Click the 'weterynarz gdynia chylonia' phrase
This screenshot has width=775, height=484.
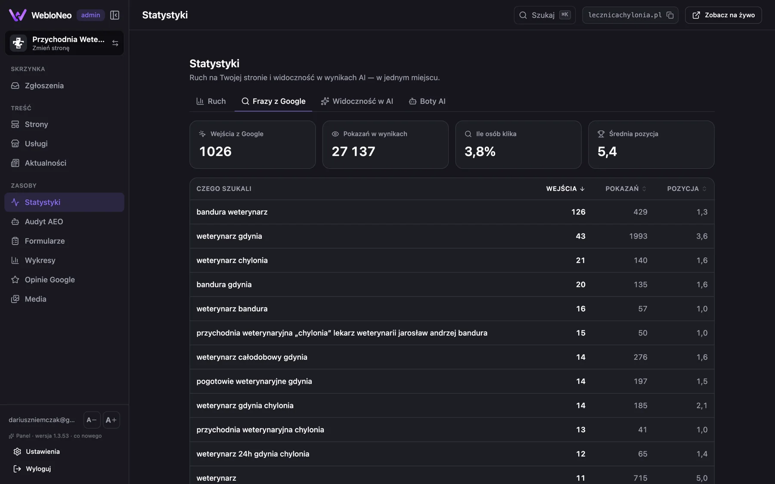tap(245, 405)
